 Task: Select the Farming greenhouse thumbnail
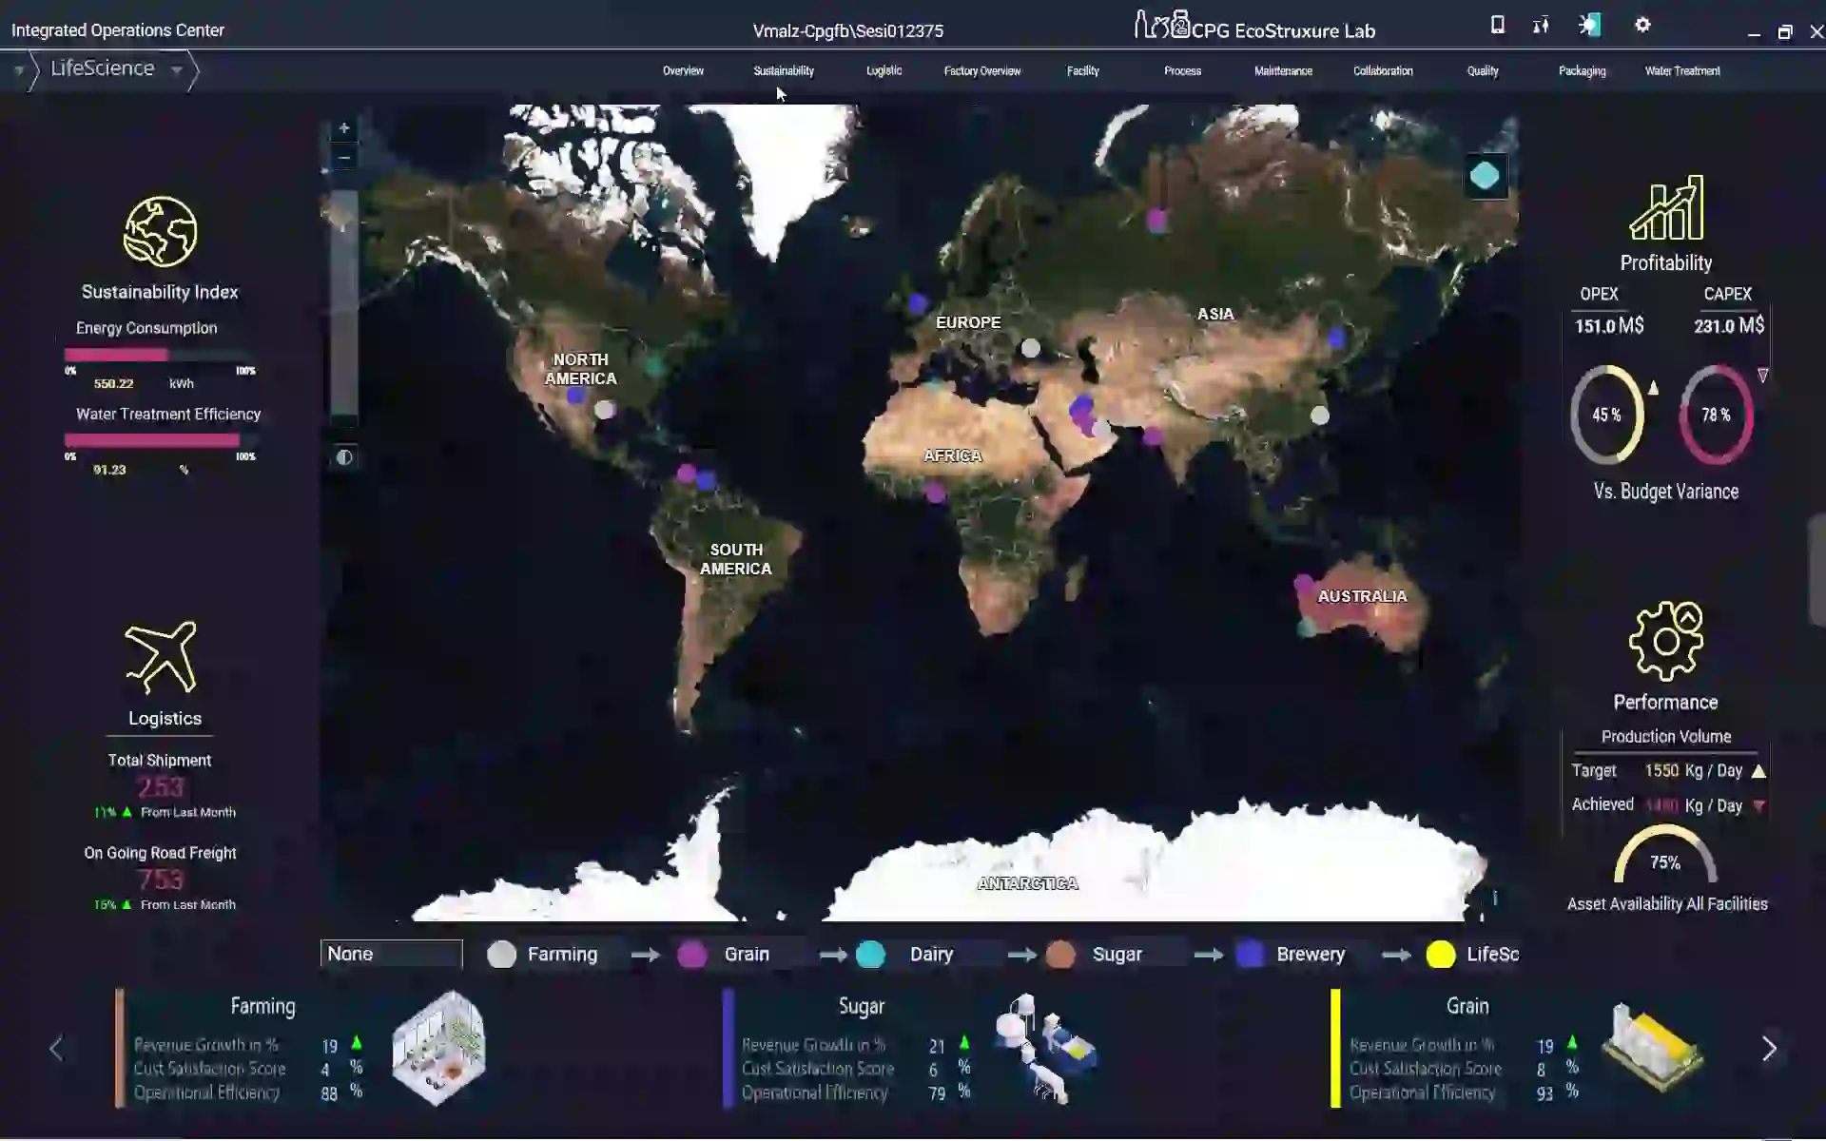click(438, 1048)
